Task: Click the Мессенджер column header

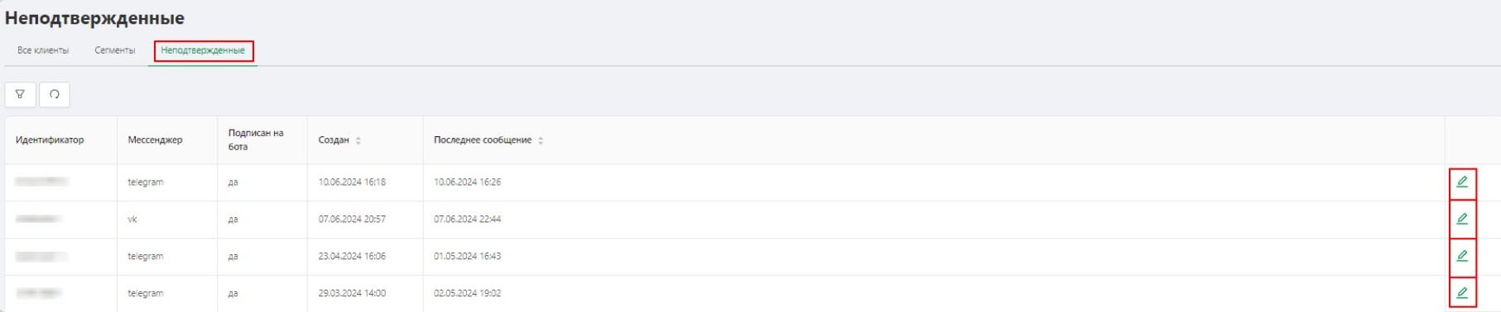Action: [x=155, y=140]
